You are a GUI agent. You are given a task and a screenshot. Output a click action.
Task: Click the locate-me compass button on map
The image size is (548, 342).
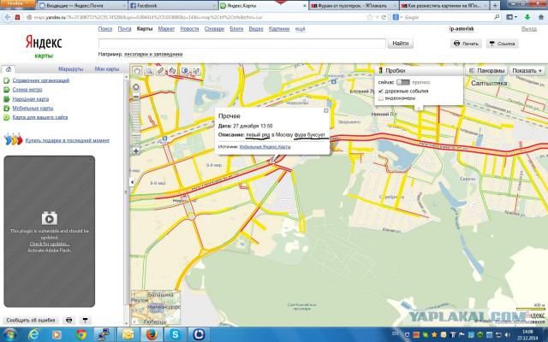tap(136, 87)
